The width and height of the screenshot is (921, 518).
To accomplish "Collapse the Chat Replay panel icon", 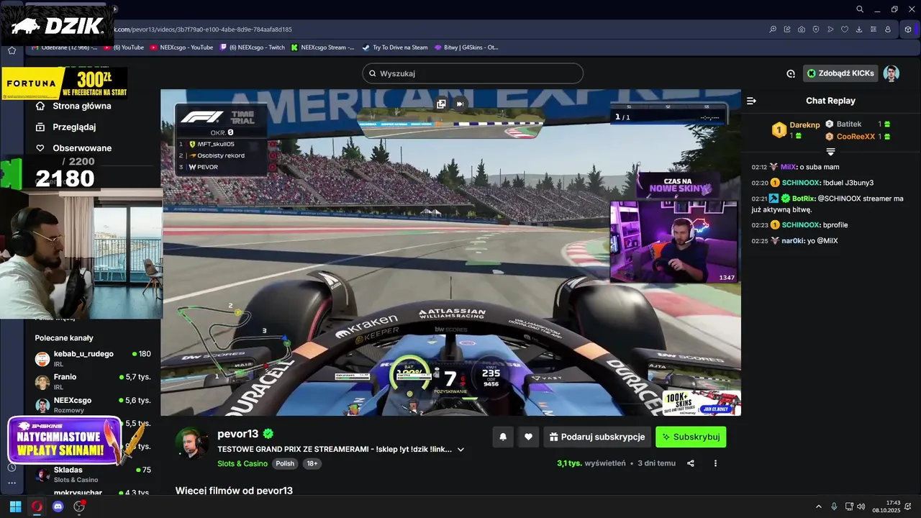I will pyautogui.click(x=751, y=101).
